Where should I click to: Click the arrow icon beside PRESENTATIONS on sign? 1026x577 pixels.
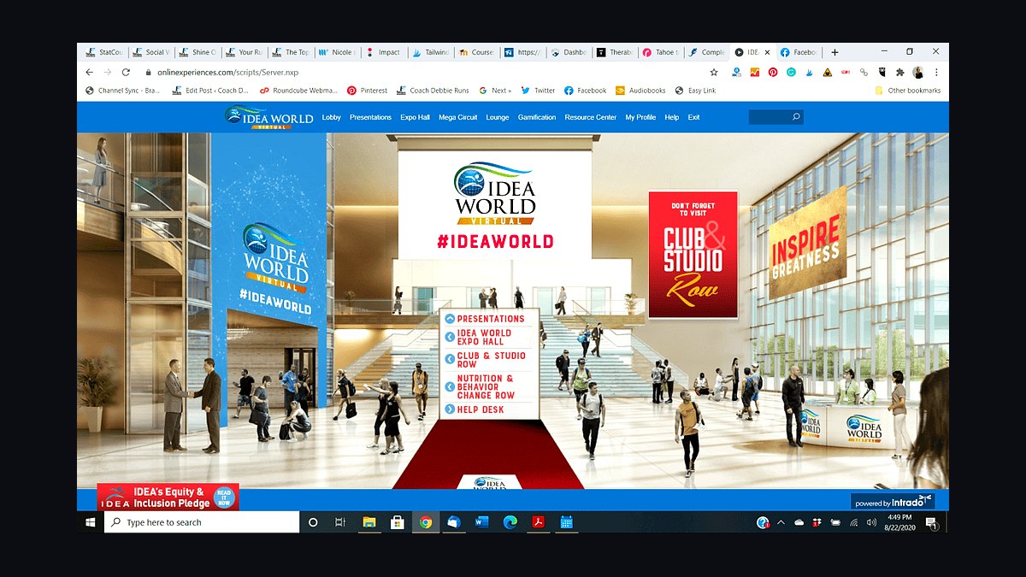(x=450, y=319)
